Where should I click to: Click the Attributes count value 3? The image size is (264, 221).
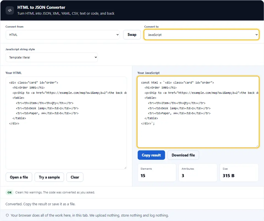(183, 176)
